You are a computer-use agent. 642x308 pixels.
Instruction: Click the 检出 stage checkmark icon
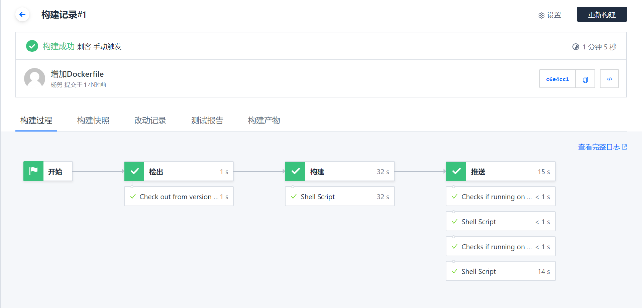pyautogui.click(x=134, y=172)
